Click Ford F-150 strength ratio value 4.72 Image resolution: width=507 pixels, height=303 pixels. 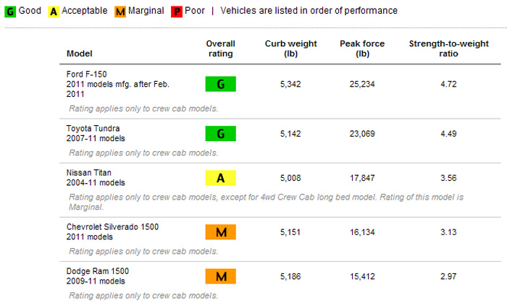(x=448, y=84)
